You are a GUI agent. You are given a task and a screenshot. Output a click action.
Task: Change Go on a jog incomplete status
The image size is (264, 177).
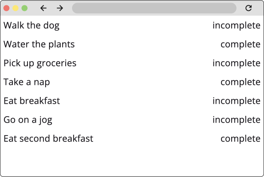[236, 120]
